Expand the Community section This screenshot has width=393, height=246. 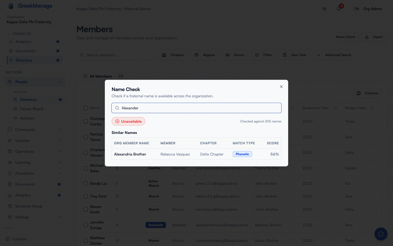click(x=35, y=130)
